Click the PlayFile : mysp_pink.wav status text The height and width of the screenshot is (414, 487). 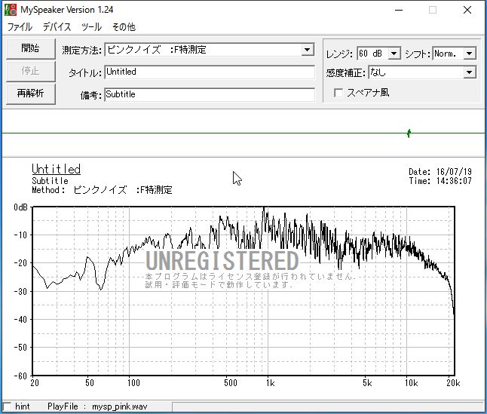[97, 406]
